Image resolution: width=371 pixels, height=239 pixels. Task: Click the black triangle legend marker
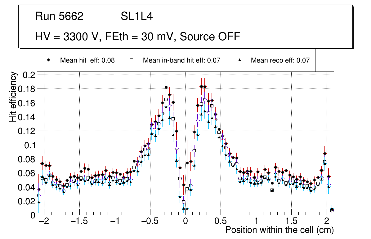[x=239, y=60]
